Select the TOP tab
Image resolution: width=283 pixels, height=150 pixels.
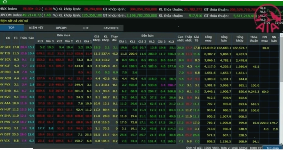pyautogui.click(x=11, y=28)
